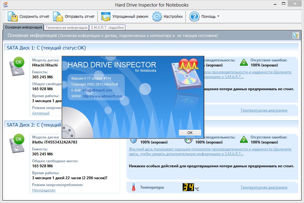Screen dimensions: 304x203
Task: Switch to the Техническая информация tab
Action: 66,28
